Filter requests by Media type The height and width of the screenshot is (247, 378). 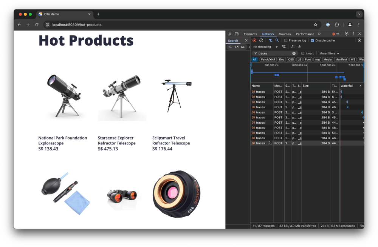point(327,60)
